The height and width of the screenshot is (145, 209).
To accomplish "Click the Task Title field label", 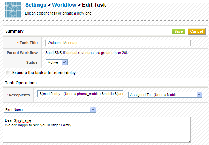I will click(28, 43).
